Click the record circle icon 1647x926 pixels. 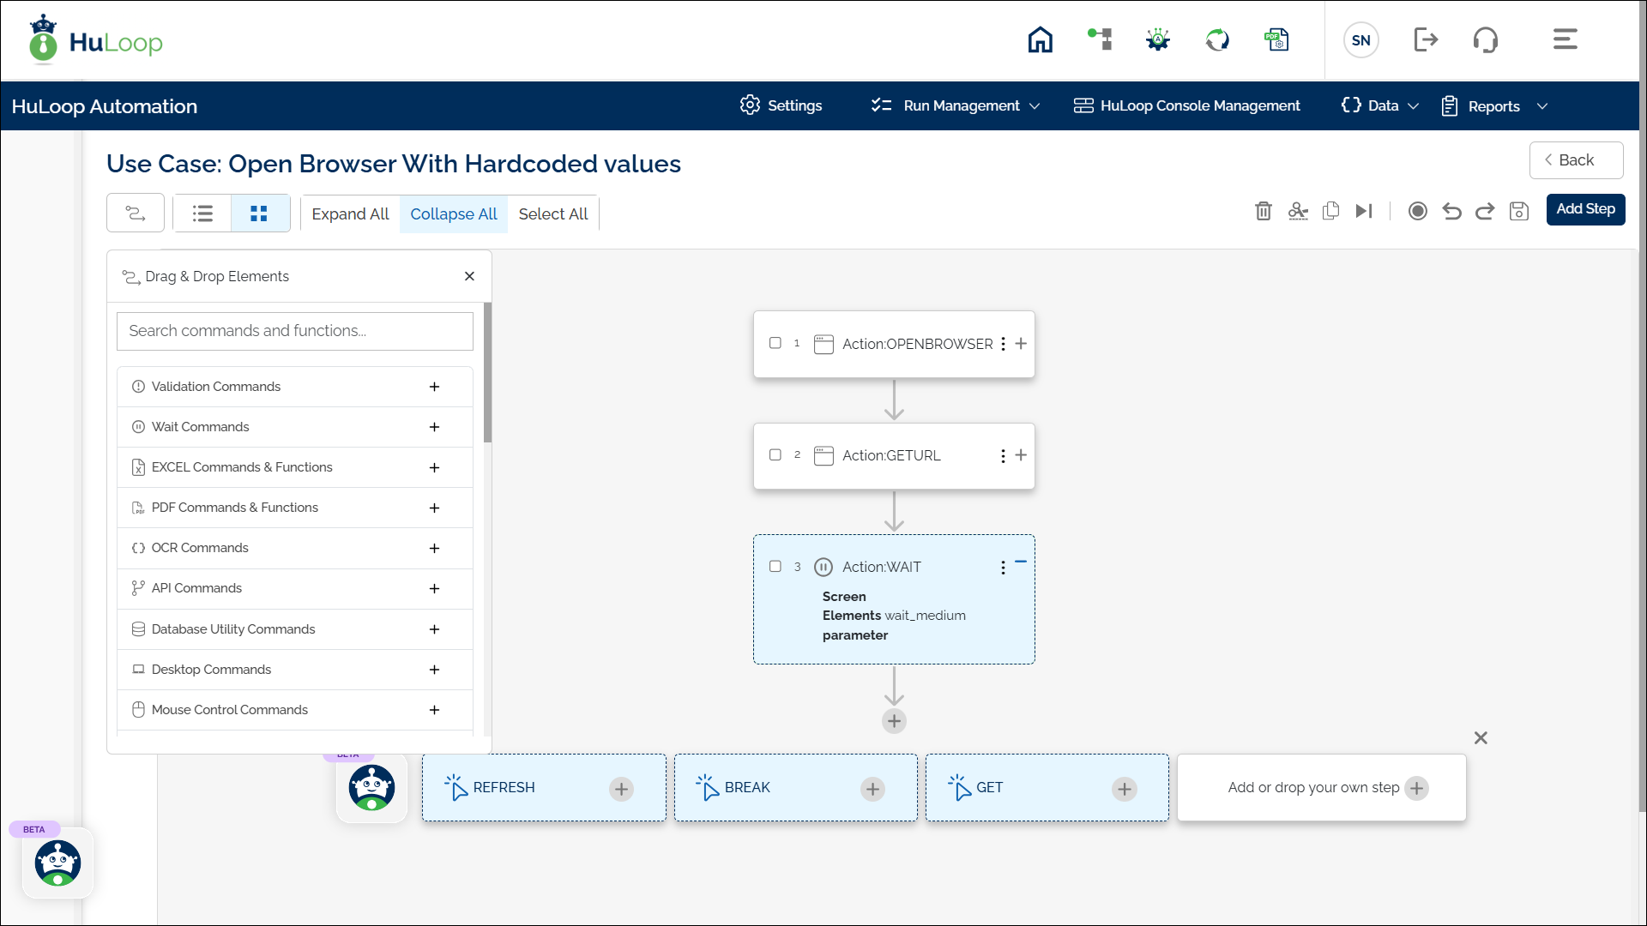(1417, 211)
